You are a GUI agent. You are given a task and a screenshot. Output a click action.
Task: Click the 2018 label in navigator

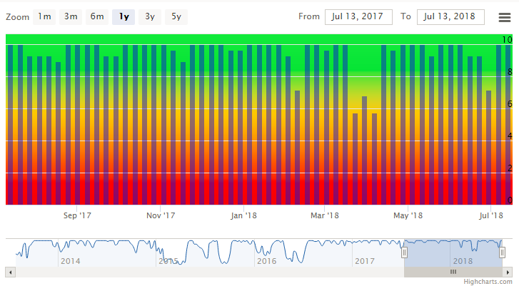(x=463, y=261)
